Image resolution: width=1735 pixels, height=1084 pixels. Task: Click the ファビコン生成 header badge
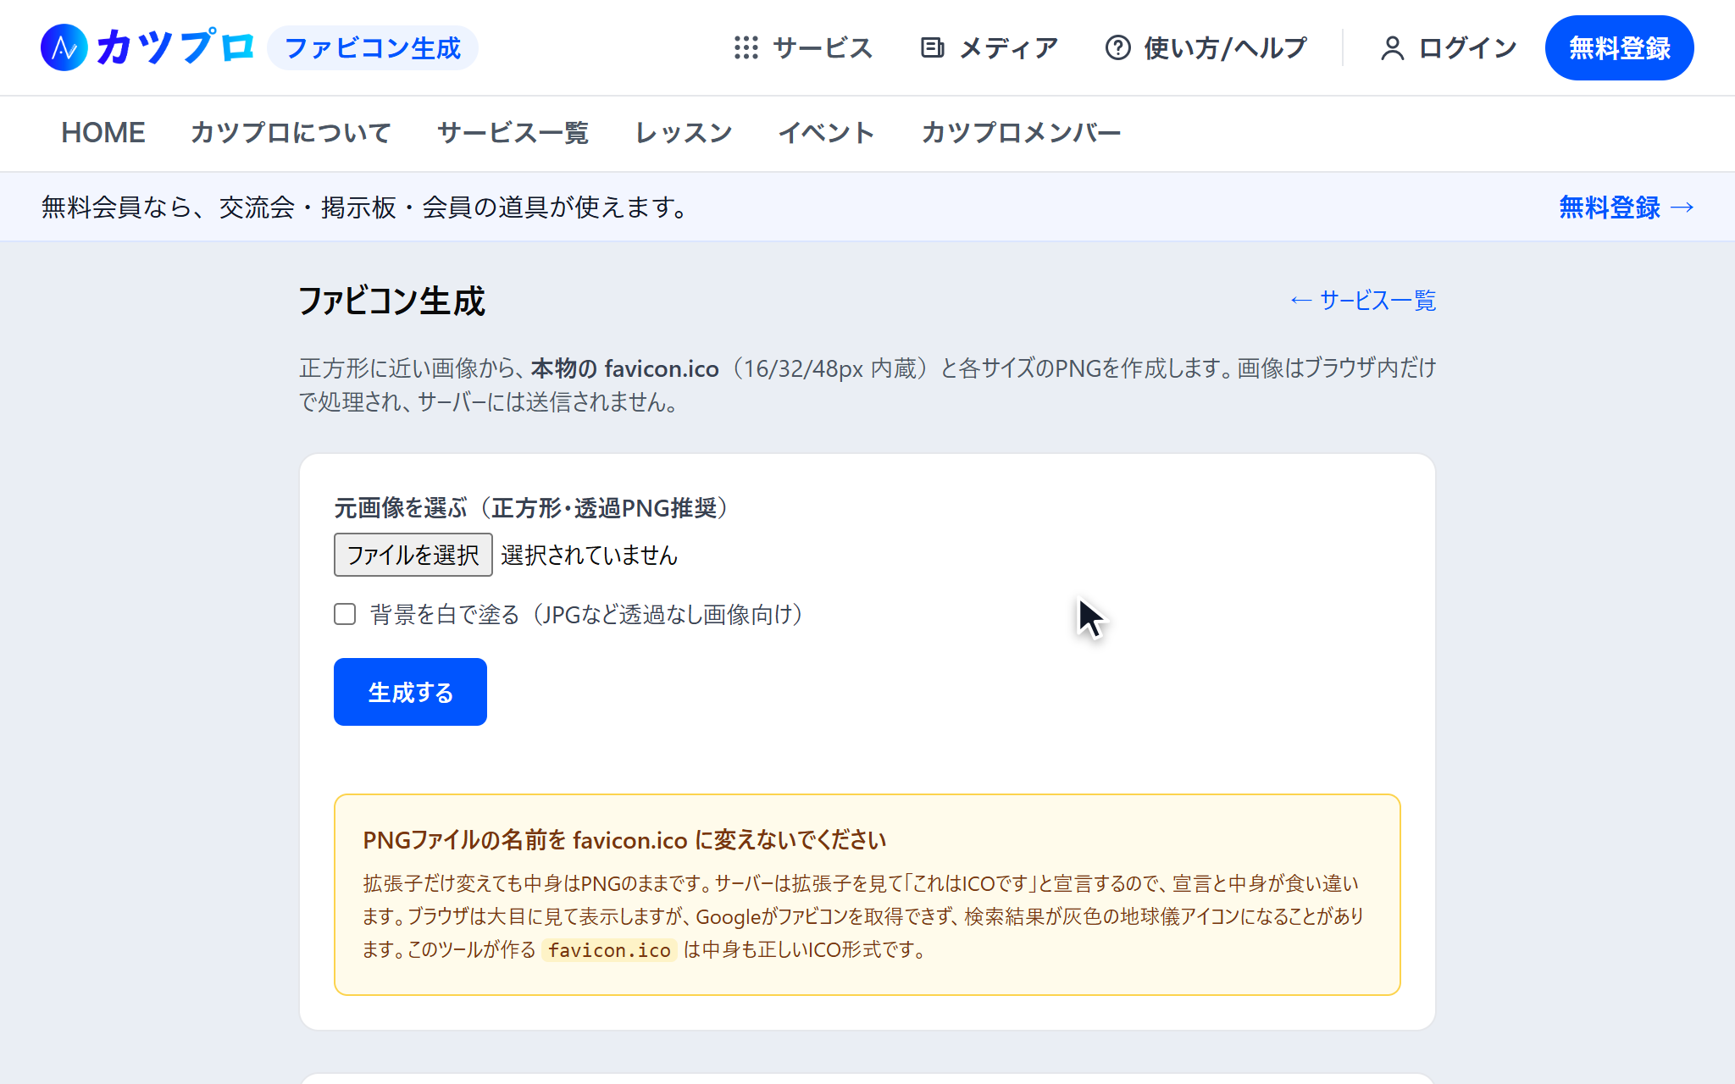(373, 47)
